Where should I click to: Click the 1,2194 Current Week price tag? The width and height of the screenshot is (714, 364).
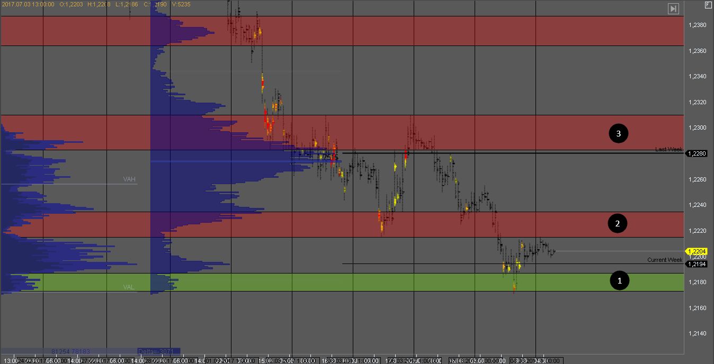[695, 264]
